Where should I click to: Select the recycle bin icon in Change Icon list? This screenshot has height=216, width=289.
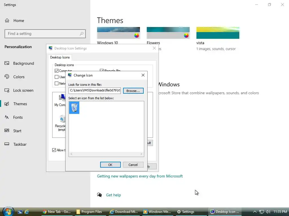click(x=74, y=108)
